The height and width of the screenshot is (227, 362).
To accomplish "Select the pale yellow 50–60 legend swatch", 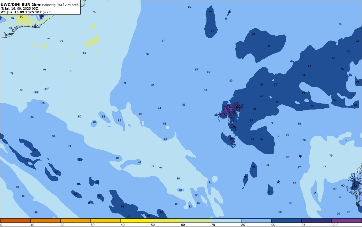I will [x=166, y=220].
